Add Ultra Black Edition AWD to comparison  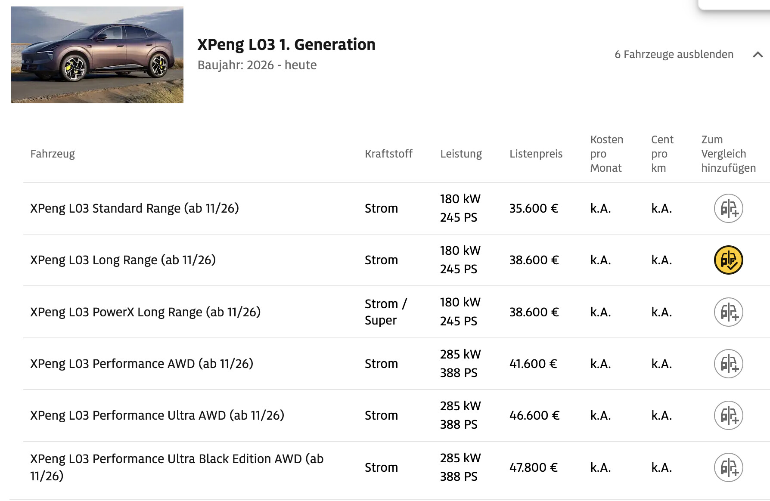[x=728, y=467]
